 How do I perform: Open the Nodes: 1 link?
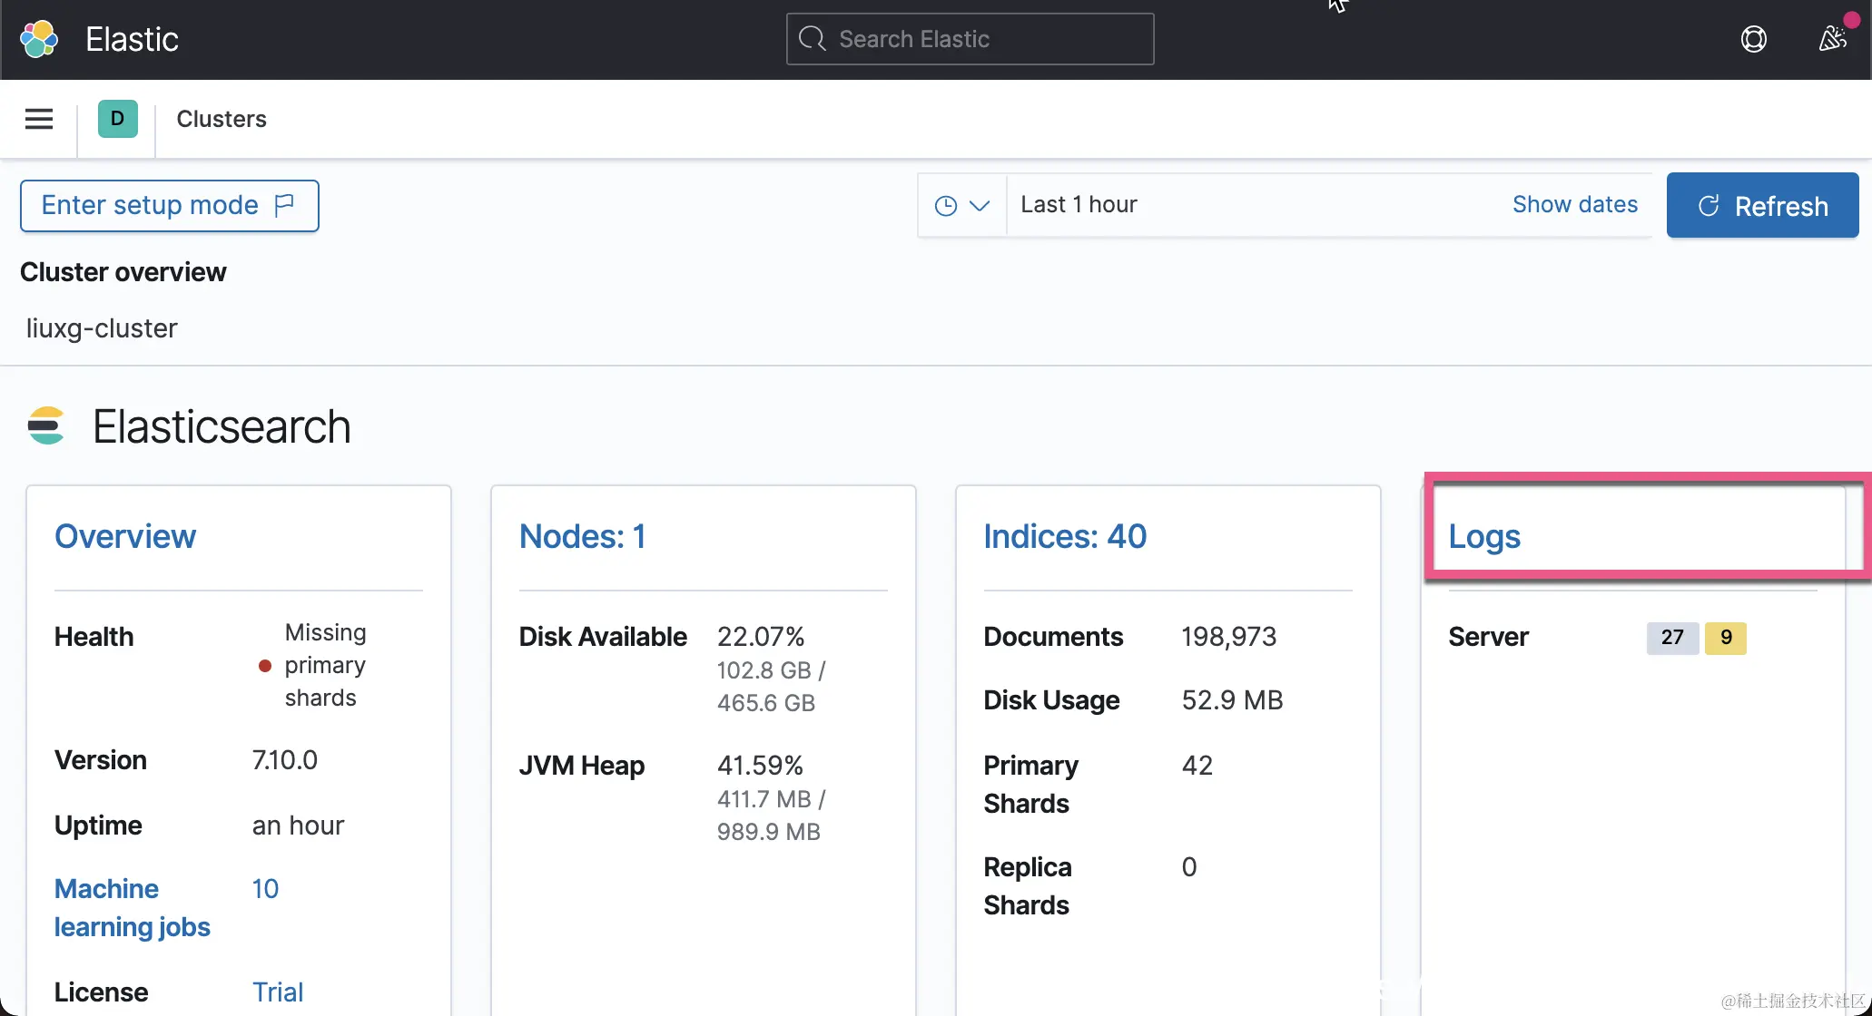[x=582, y=536]
